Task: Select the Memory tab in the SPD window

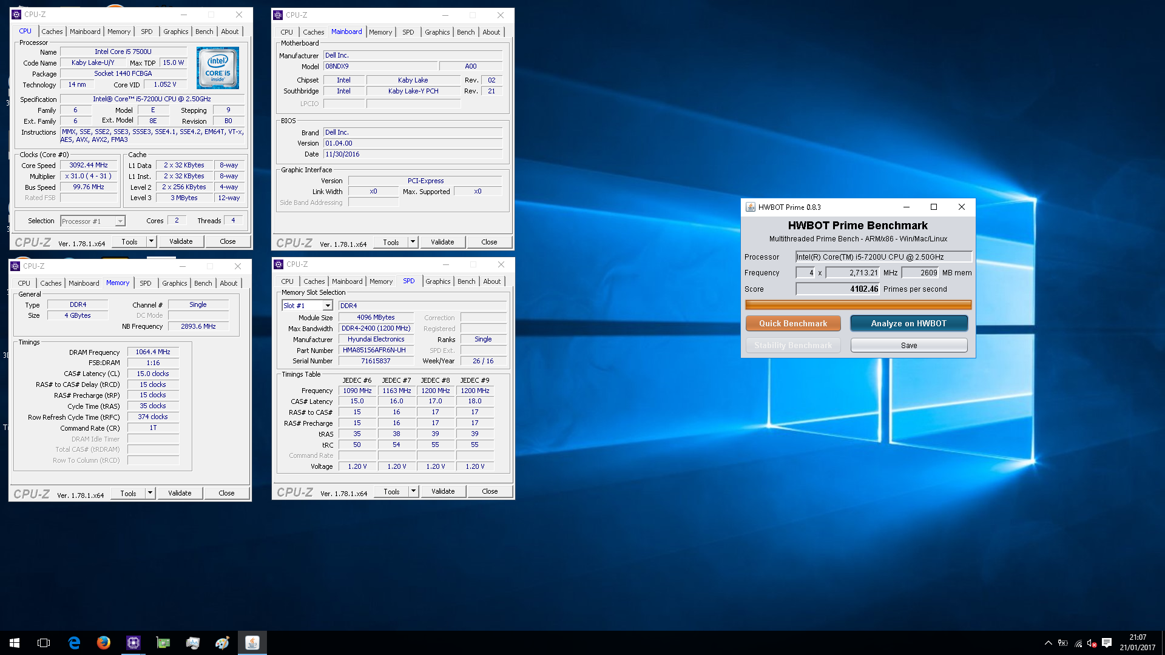Action: click(x=381, y=281)
